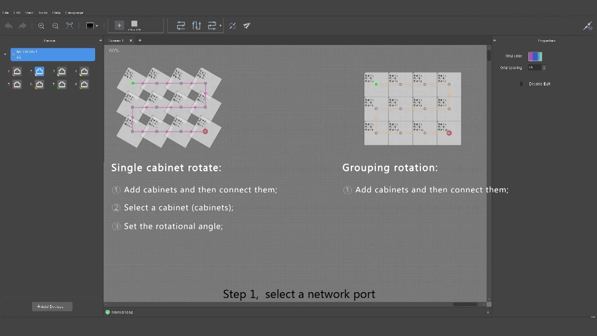This screenshot has width=597, height=336.
Task: Click the red end node of rotated cabinets
Action: click(205, 132)
